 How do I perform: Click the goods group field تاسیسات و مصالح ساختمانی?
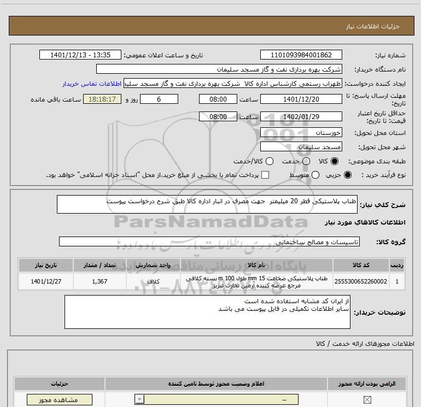[209, 241]
